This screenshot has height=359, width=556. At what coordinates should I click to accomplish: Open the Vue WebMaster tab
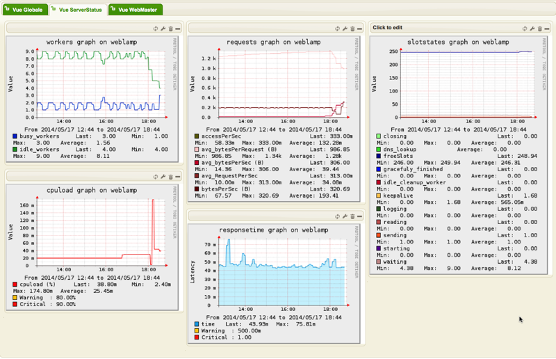[x=136, y=10]
